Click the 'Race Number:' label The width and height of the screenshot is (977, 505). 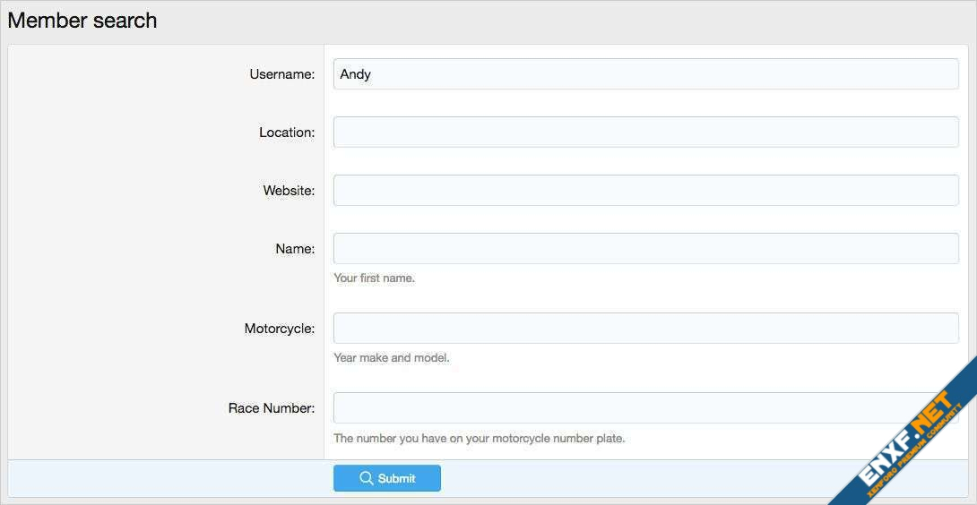coord(272,408)
